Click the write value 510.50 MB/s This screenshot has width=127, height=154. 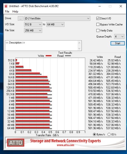click(95, 91)
